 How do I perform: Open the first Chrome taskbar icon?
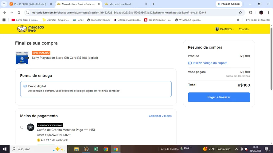pos(106,149)
